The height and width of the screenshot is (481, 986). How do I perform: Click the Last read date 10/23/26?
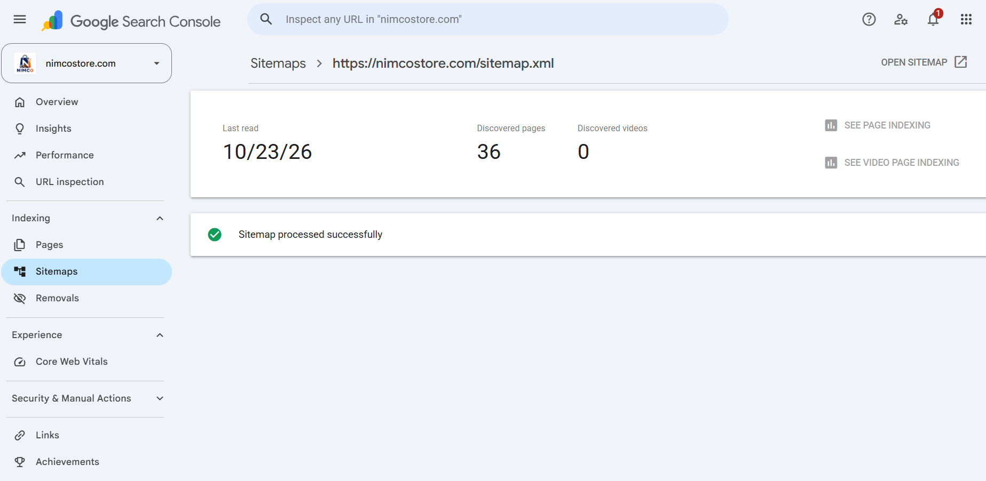(x=267, y=152)
